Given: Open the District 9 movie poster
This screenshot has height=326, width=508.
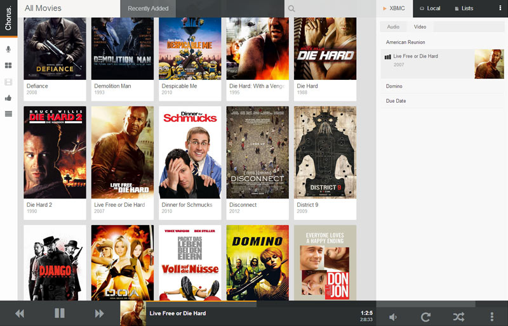Looking at the screenshot, I should coord(325,152).
